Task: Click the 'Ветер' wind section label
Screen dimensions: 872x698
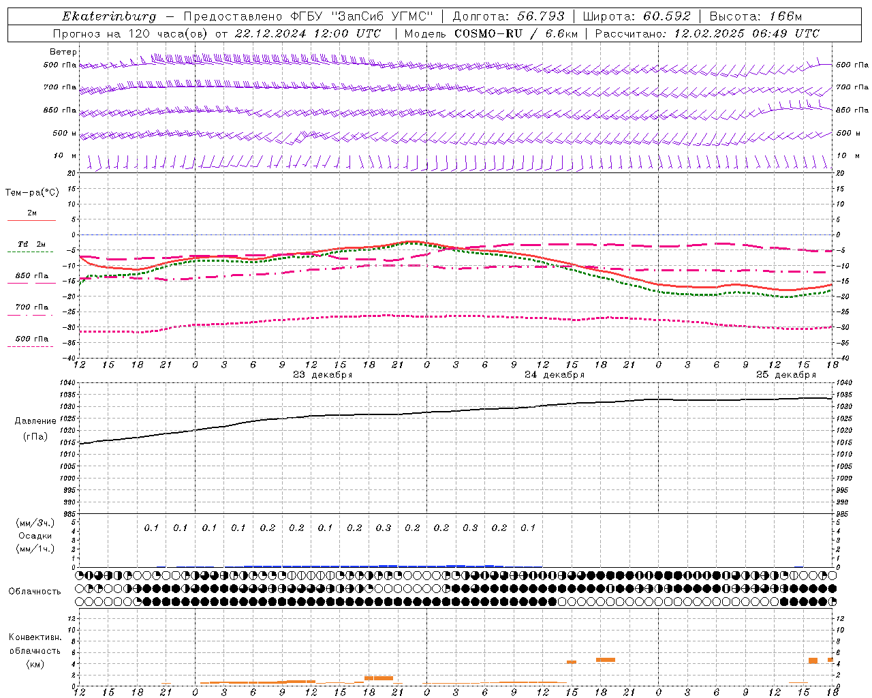Action: [63, 52]
